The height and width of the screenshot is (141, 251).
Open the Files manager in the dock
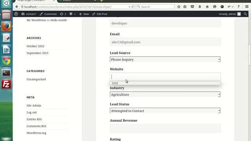pos(6,15)
